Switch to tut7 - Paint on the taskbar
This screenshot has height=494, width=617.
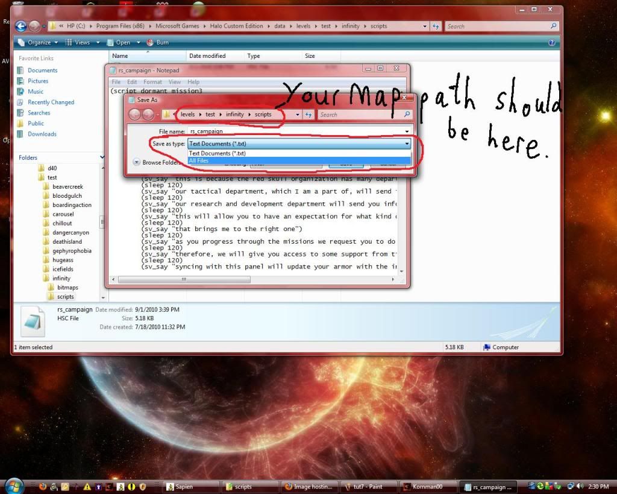click(x=368, y=487)
